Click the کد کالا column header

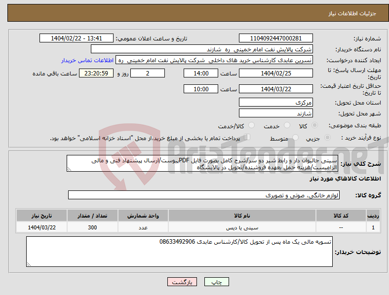(341, 216)
